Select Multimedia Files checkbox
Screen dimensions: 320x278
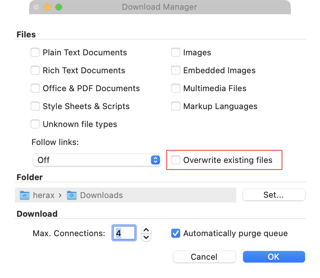[176, 89]
